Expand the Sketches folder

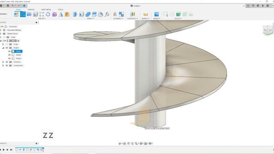pos(3,62)
